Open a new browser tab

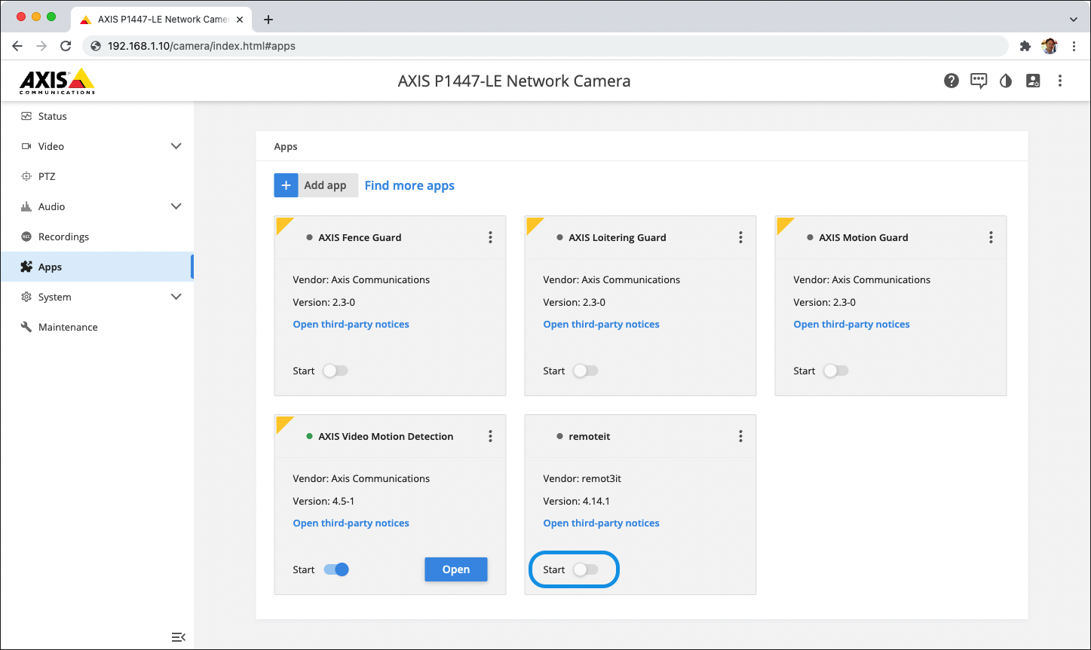click(268, 20)
